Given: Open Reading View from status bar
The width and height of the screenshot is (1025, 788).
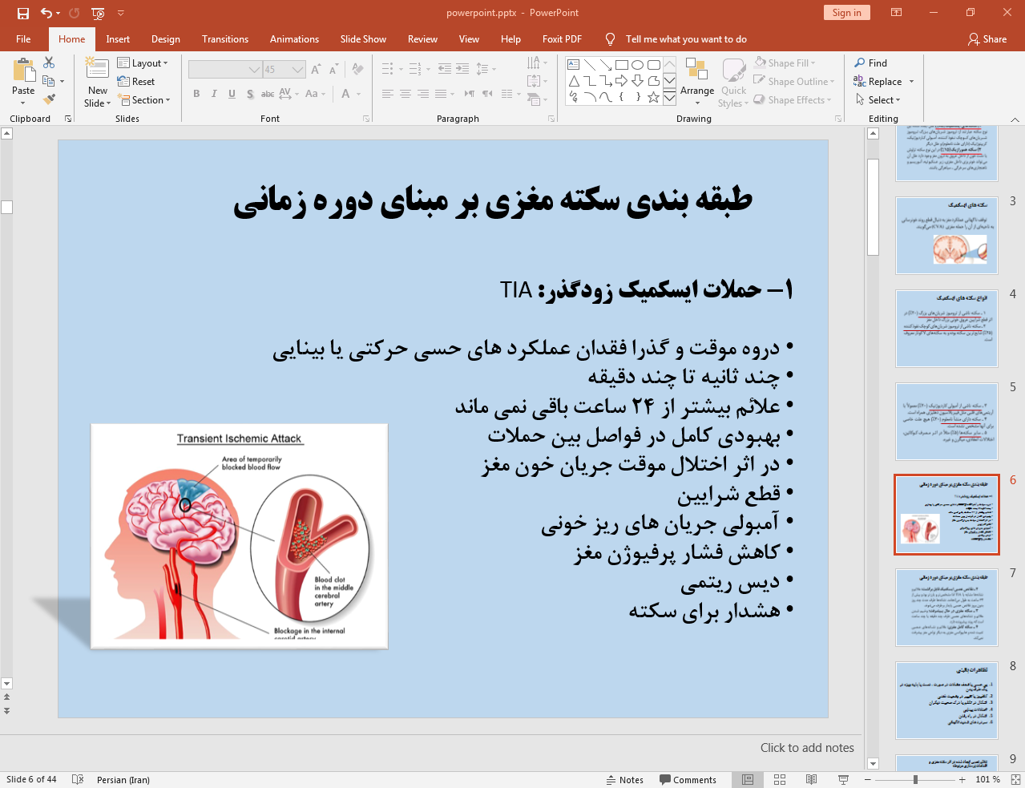Looking at the screenshot, I should [811, 779].
